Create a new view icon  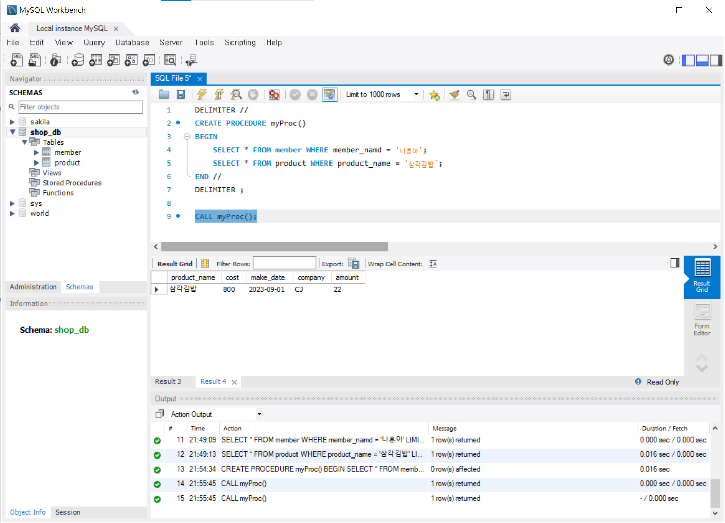point(113,60)
